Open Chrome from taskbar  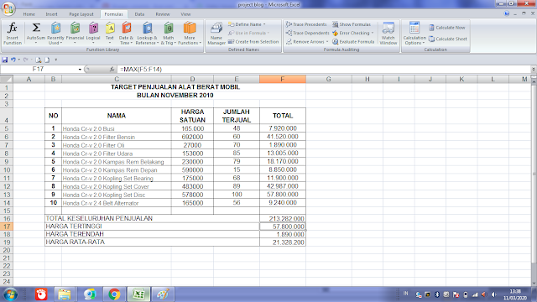click(114, 294)
